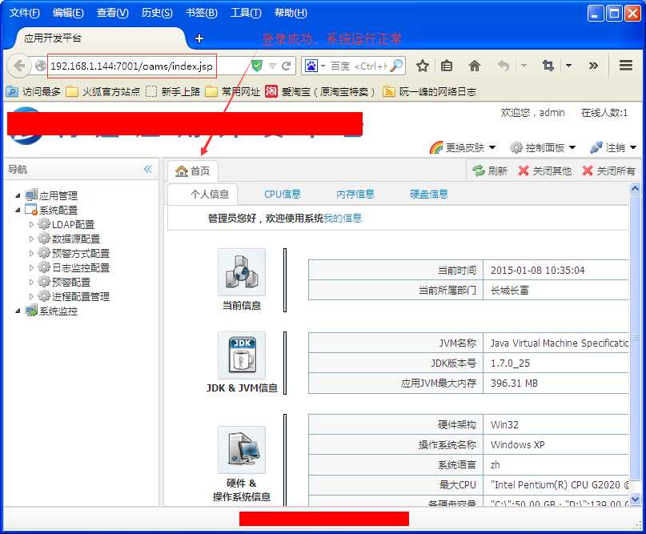Open the 新手上路 bookmark
This screenshot has height=534, width=646.
click(173, 91)
